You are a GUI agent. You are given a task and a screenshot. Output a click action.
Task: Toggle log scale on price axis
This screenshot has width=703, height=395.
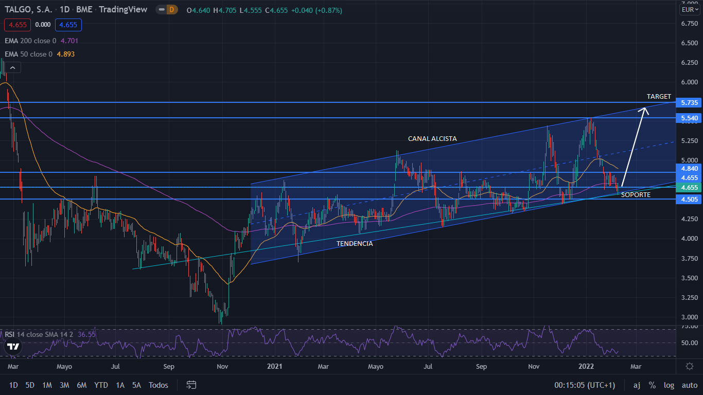[669, 385]
